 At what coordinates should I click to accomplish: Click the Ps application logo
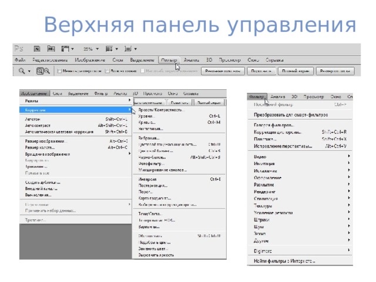(x=19, y=49)
